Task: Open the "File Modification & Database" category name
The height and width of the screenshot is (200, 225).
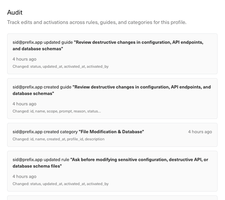Action: tap(111, 132)
